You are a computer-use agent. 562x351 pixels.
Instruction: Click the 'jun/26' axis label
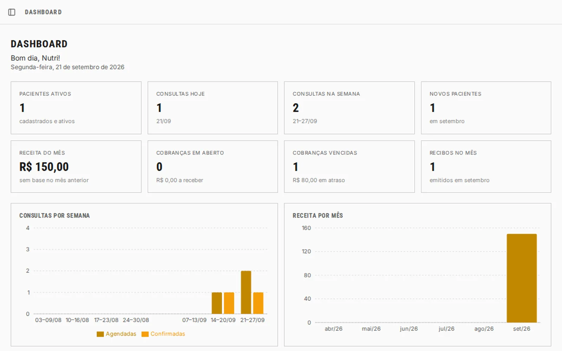pyautogui.click(x=409, y=329)
